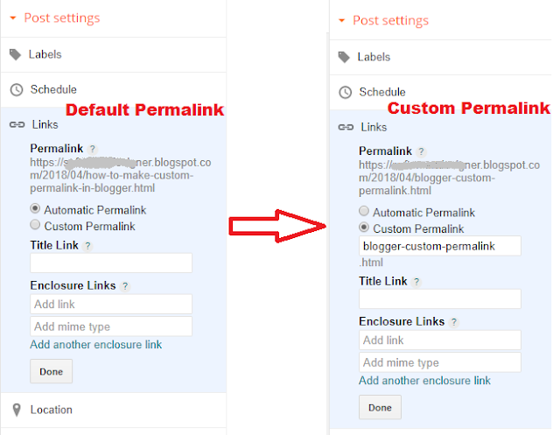This screenshot has width=560, height=435.
Task: Expand the Location section row
Action: click(114, 410)
